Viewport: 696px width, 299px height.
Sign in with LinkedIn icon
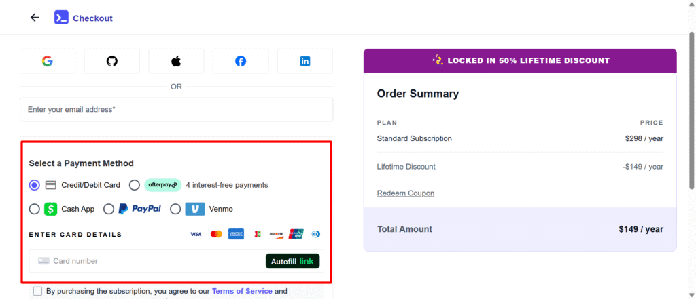304,61
